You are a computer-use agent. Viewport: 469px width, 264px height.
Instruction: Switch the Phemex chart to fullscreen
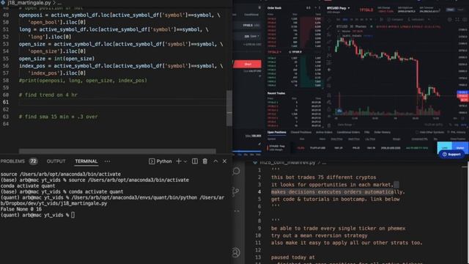[x=457, y=20]
